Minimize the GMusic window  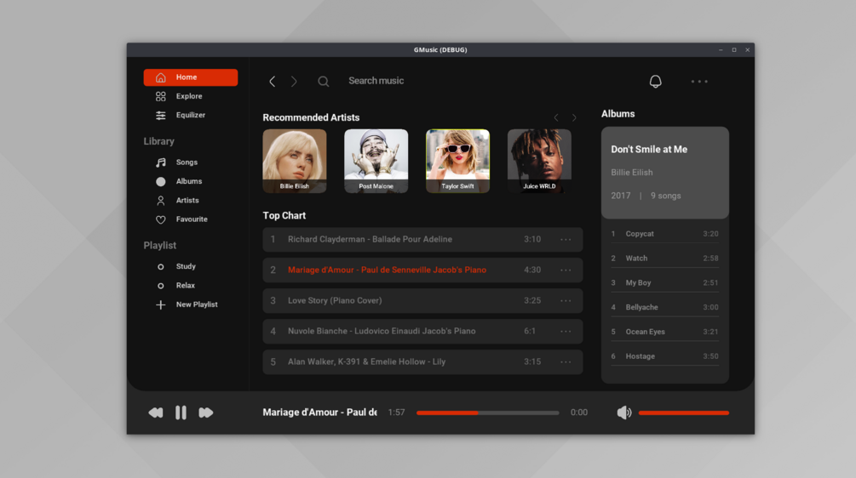[x=721, y=49]
